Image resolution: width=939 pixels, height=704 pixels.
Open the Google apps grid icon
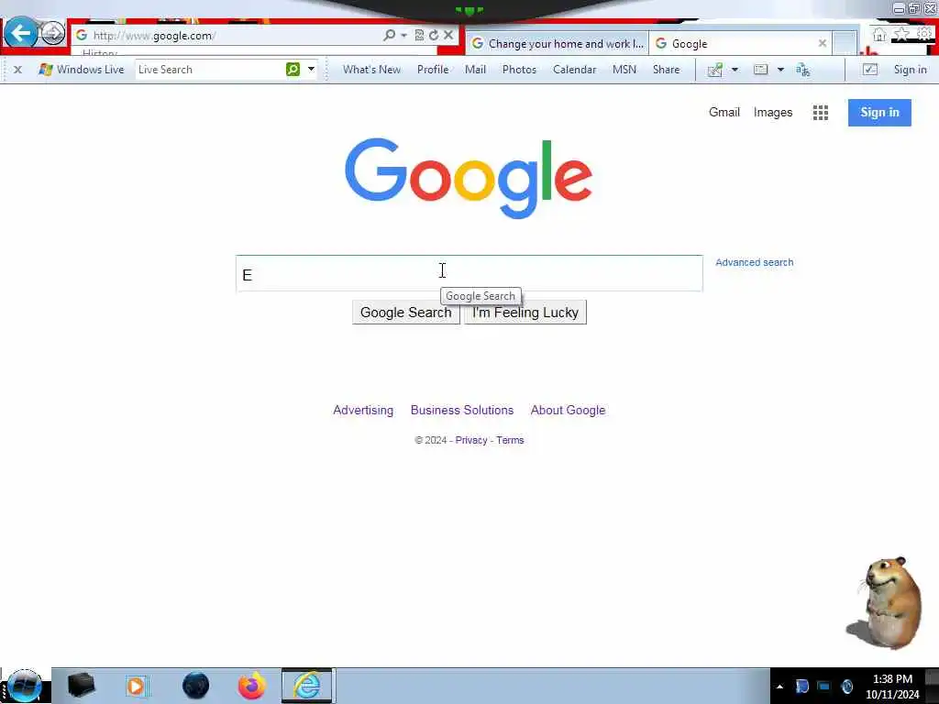821,113
